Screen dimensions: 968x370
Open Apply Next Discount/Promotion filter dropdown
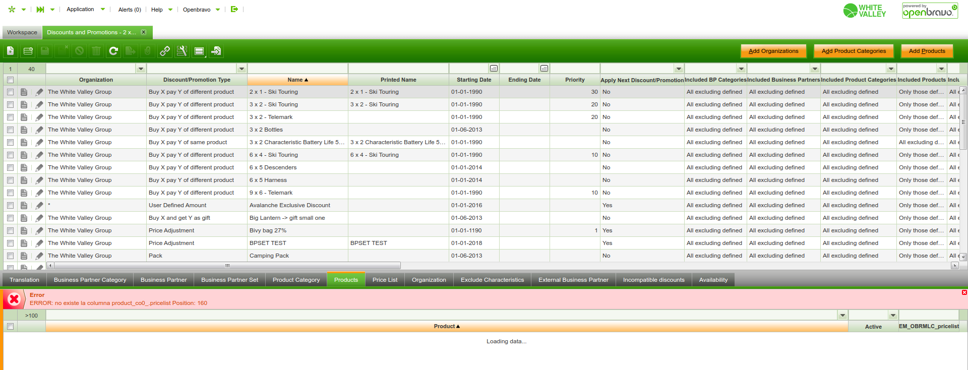(x=679, y=69)
